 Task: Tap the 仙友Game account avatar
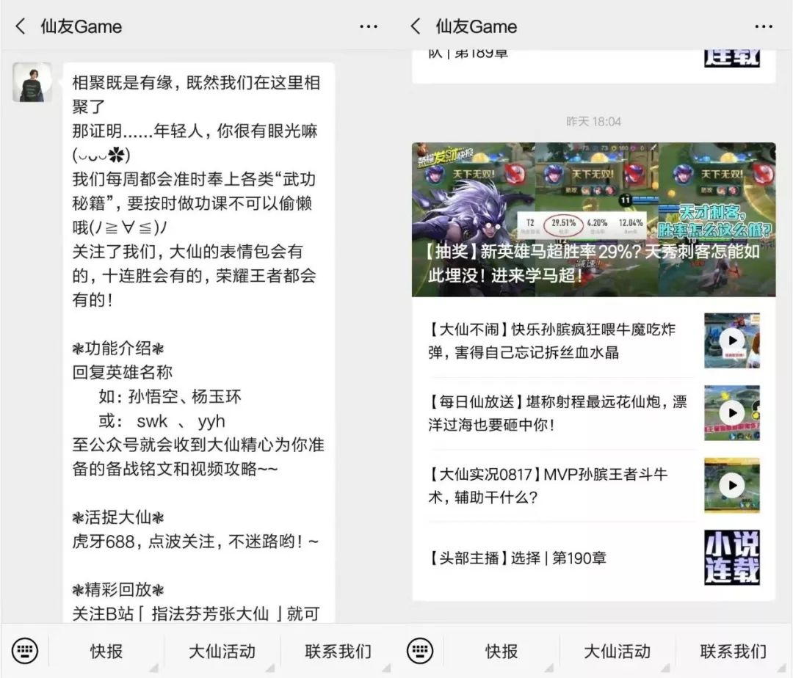32,82
